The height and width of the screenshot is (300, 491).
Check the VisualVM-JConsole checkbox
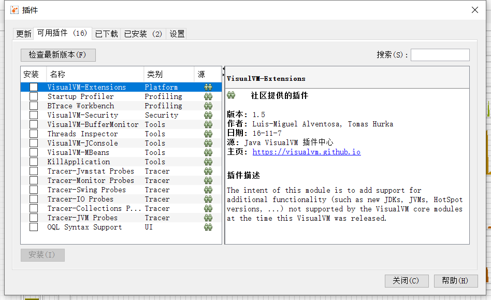[x=34, y=143]
